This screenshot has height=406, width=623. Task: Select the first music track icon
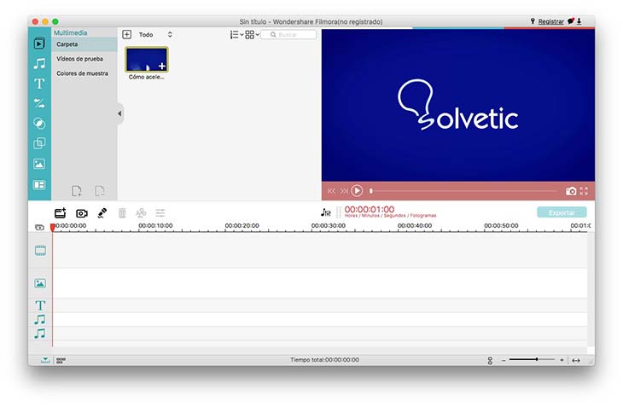40,319
